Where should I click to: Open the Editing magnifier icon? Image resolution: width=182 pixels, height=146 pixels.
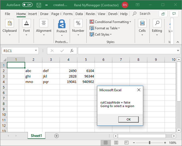point(157,24)
